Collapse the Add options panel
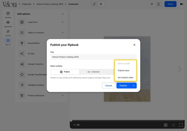The height and width of the screenshot is (131, 187). [x=63, y=14]
